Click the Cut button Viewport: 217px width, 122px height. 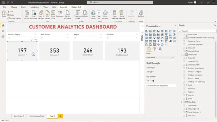[x=10, y=12]
